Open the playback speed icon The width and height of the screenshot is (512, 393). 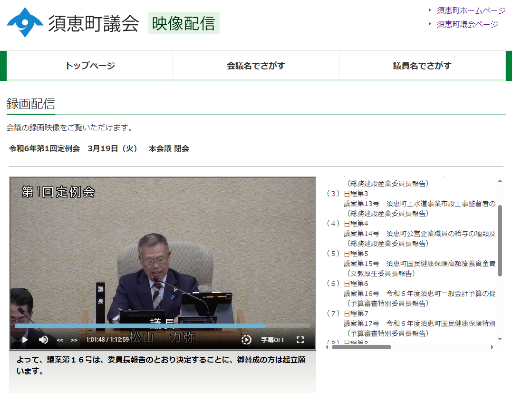click(246, 340)
